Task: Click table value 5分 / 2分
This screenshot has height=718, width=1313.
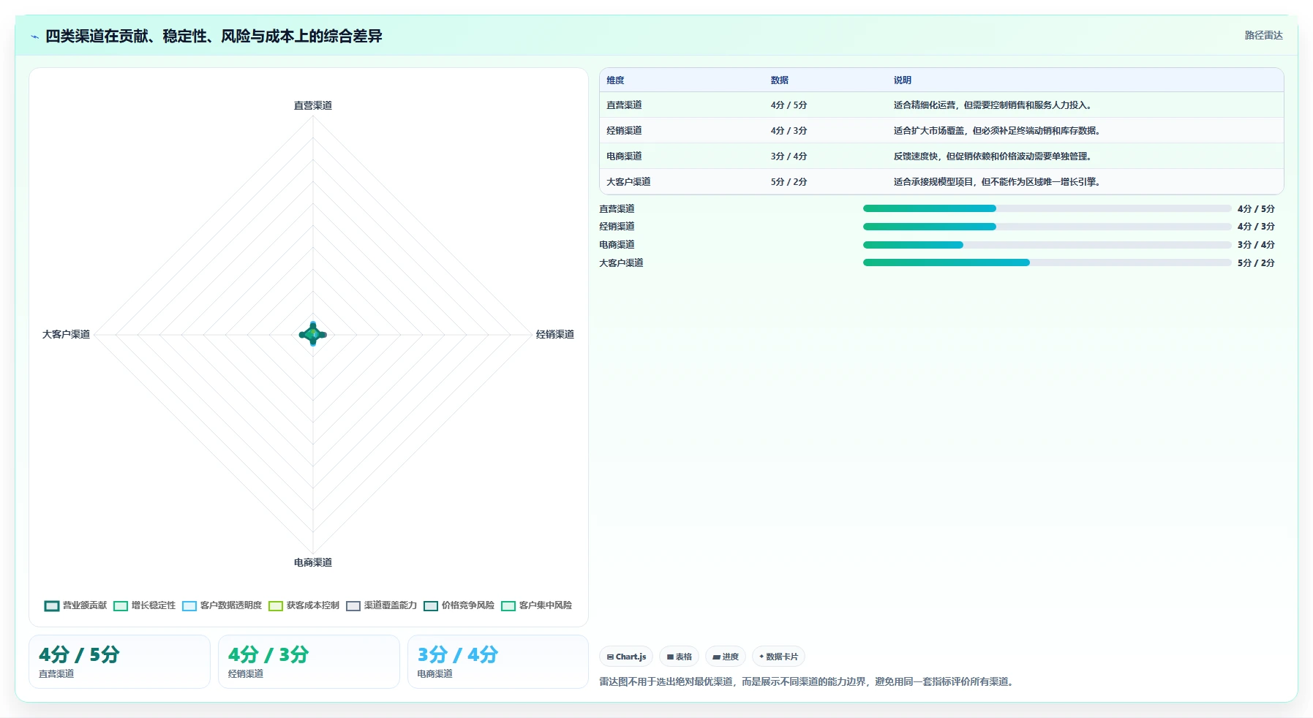Action: pos(789,182)
